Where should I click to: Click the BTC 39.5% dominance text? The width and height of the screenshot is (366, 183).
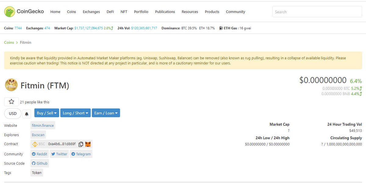click(189, 28)
